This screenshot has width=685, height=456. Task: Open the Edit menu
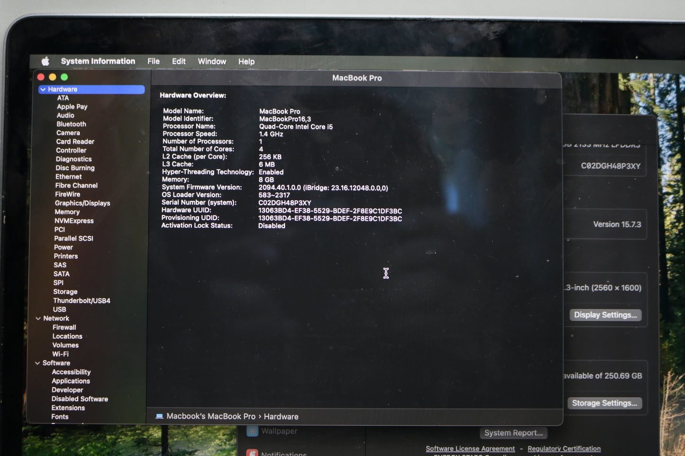click(179, 61)
